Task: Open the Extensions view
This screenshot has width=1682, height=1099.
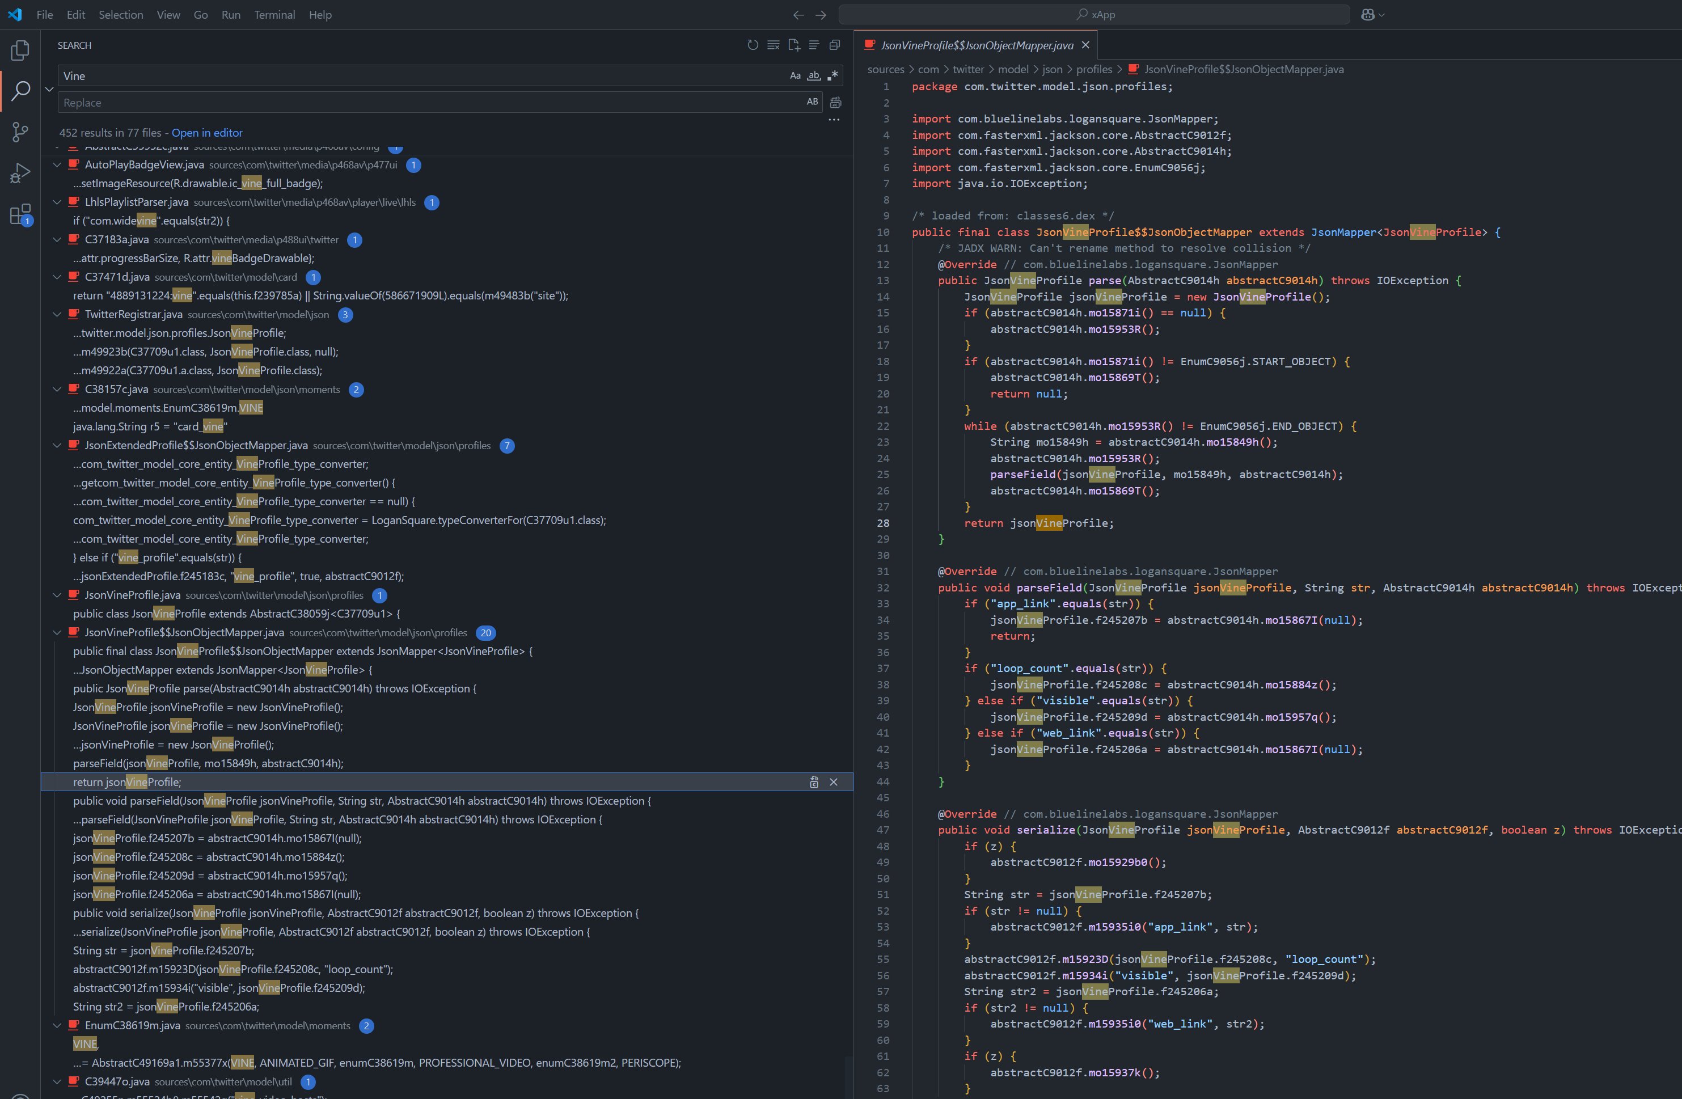Action: point(20,214)
